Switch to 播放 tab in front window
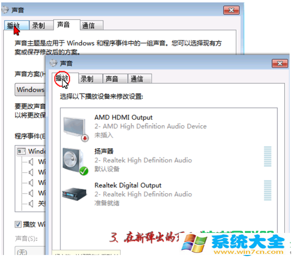Image resolution: width=292 pixels, height=257 pixels. coord(65,78)
